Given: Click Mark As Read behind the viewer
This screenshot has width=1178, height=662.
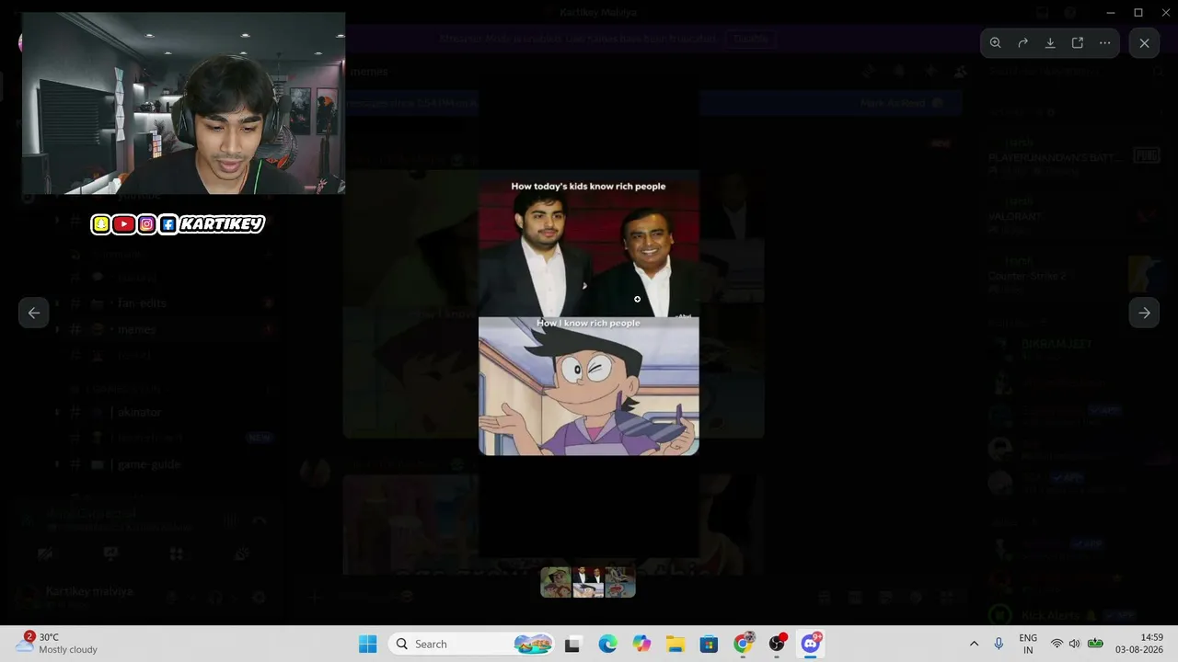Looking at the screenshot, I should (x=902, y=103).
